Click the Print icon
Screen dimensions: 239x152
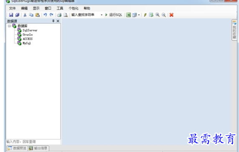[x=59, y=15]
